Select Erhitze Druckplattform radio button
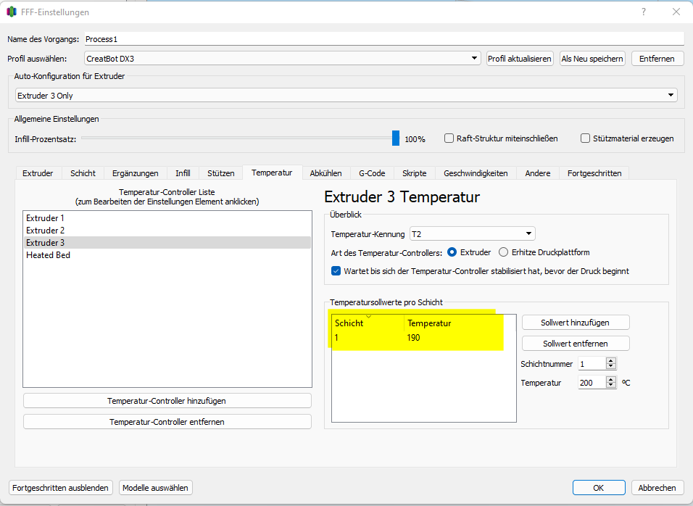Image resolution: width=693 pixels, height=506 pixels. click(x=503, y=252)
